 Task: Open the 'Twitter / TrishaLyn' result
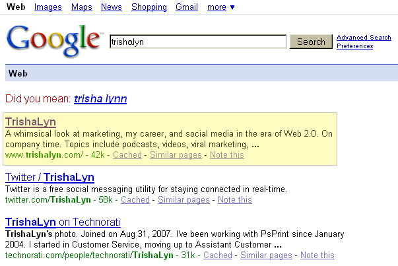click(x=50, y=177)
